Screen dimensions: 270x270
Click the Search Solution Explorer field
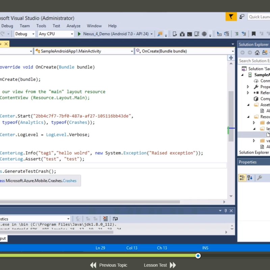tap(254, 61)
